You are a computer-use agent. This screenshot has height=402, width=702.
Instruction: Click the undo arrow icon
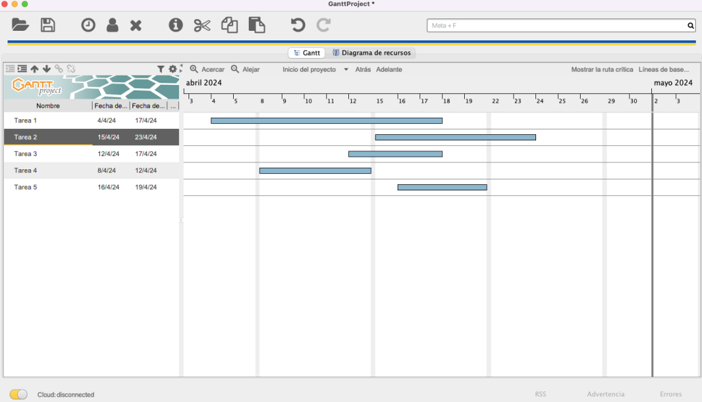click(x=298, y=25)
